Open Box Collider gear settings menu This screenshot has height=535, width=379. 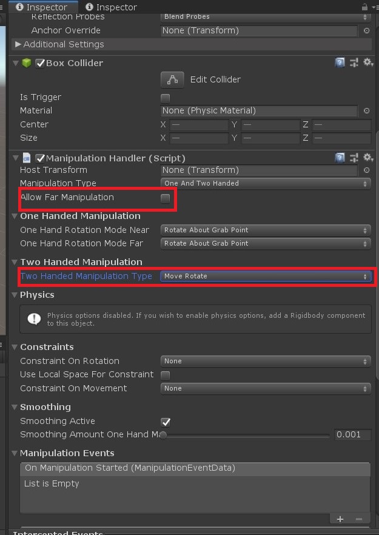click(x=367, y=62)
